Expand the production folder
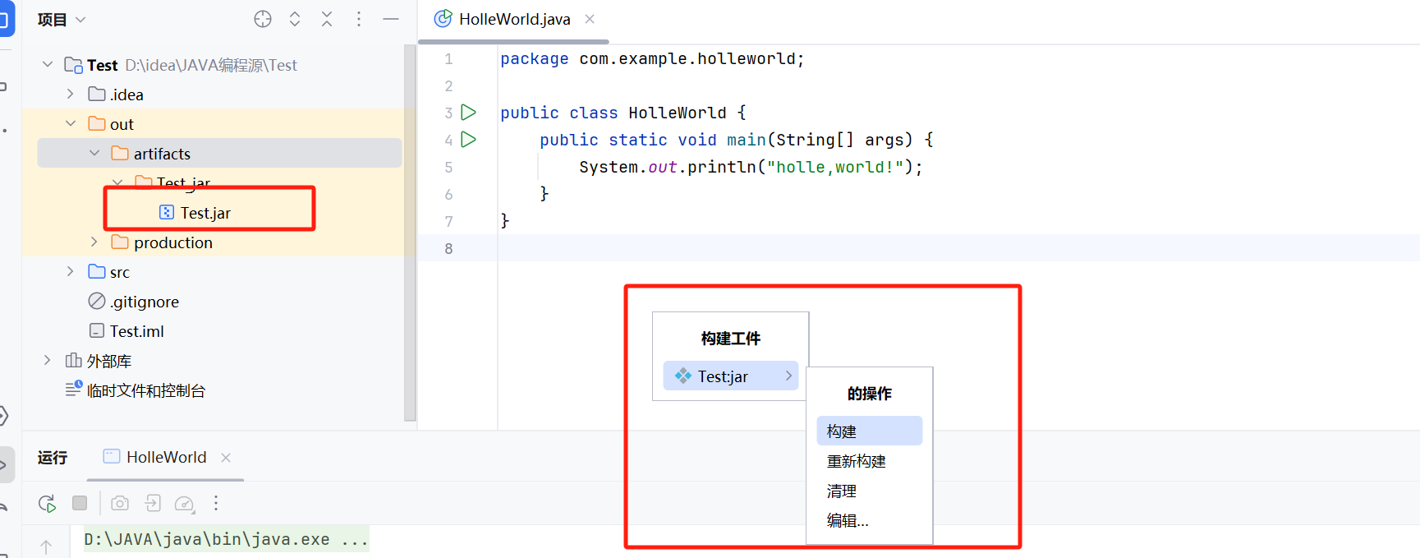The height and width of the screenshot is (558, 1420). tap(94, 242)
